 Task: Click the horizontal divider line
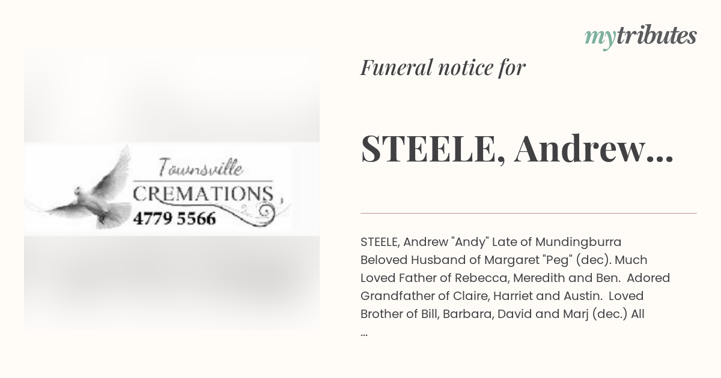pos(529,213)
